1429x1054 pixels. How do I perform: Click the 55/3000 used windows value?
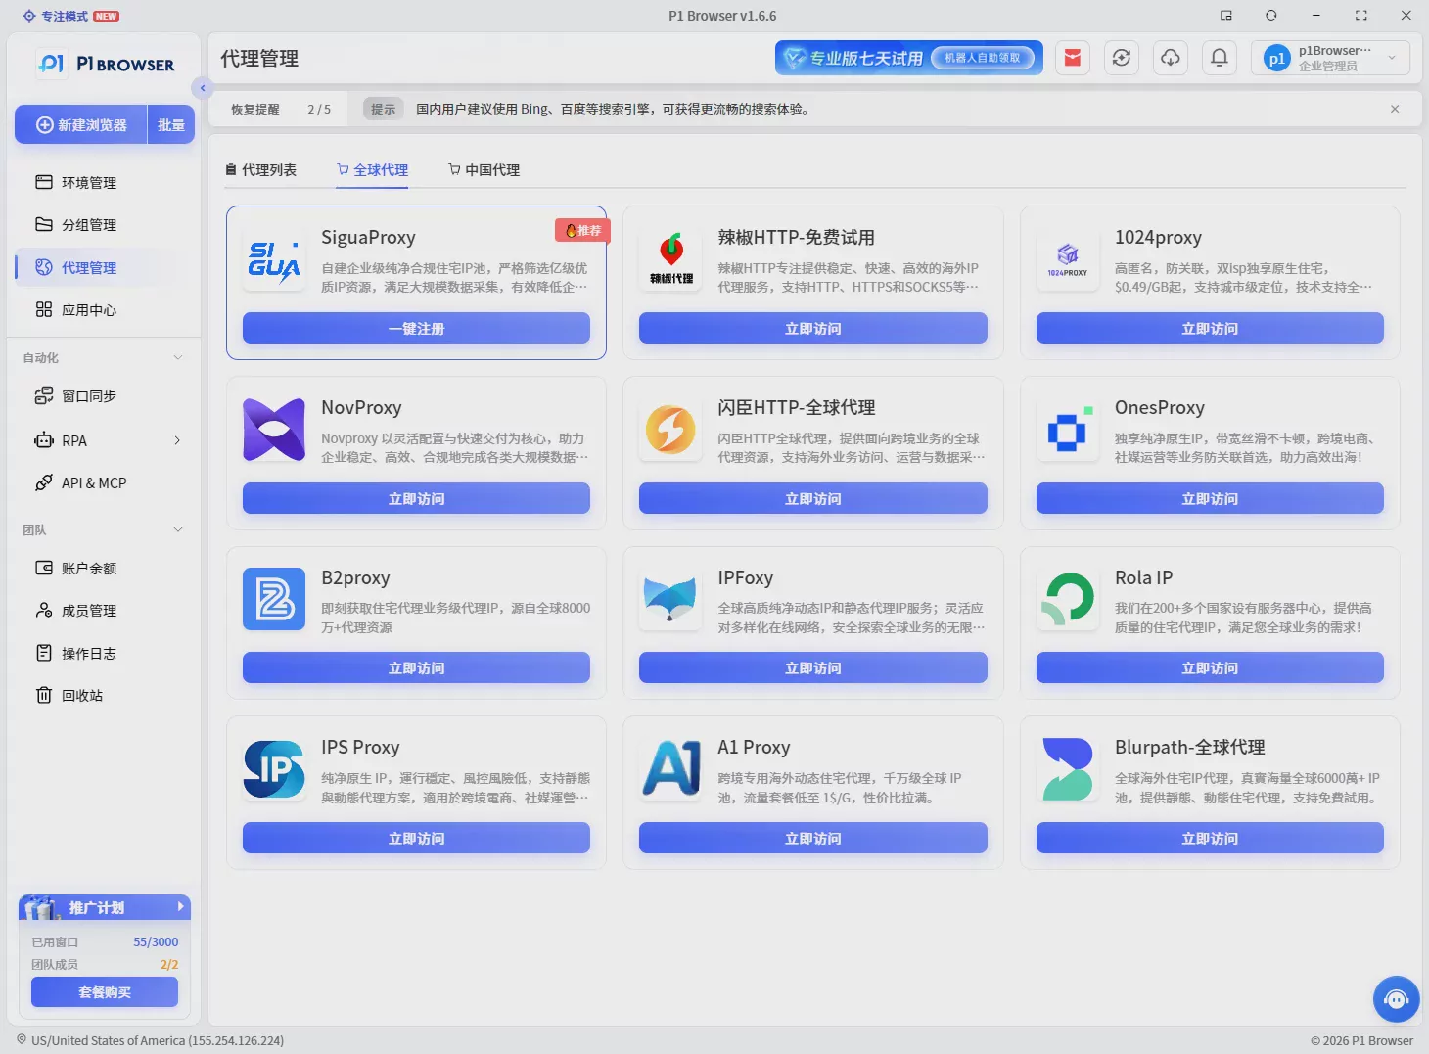(156, 942)
